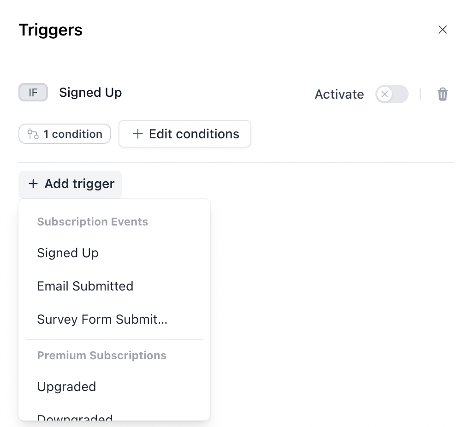Click the plus icon on Edit conditions

(x=137, y=134)
